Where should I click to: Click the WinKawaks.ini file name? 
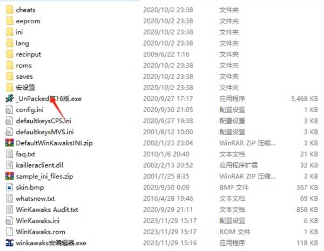(38, 221)
